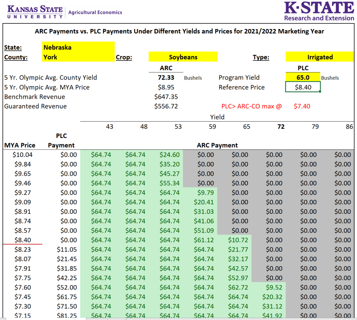357x320 pixels.
Task: Click the K-State Research and Extension logo
Action: pyautogui.click(x=319, y=11)
